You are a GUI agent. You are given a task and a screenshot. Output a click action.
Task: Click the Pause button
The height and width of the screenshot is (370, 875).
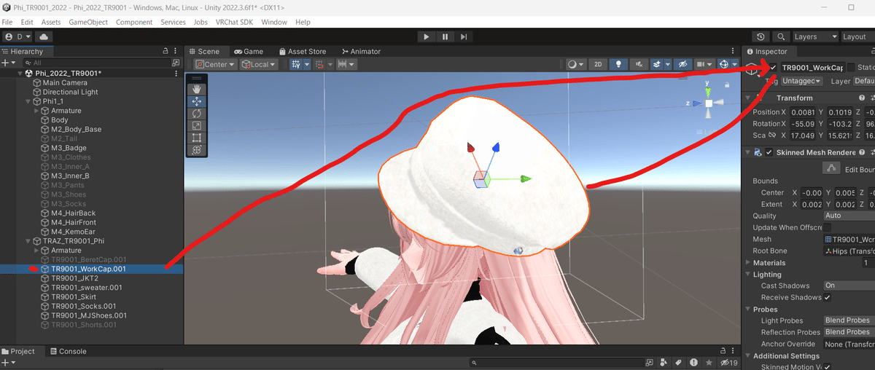(445, 36)
